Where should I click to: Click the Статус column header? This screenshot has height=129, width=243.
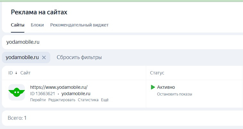click(157, 73)
